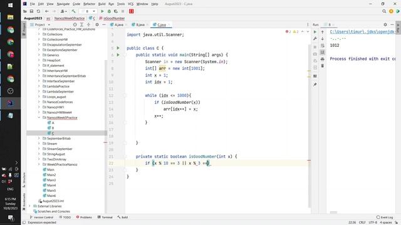Screen dimensions: 401x225
Task: Click the Up the stack trace arrow
Action: pyautogui.click(x=323, y=32)
